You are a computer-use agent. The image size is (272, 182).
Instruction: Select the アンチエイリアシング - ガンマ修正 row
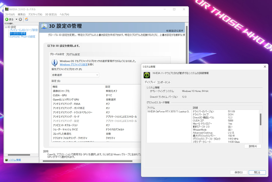[x=96, y=108]
